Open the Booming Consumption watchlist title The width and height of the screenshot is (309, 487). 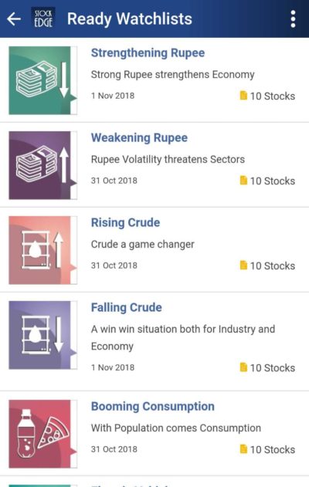[x=153, y=406]
